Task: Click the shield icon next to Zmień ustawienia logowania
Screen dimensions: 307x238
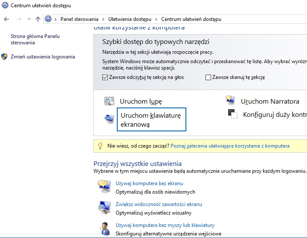Action: pyautogui.click(x=4, y=57)
